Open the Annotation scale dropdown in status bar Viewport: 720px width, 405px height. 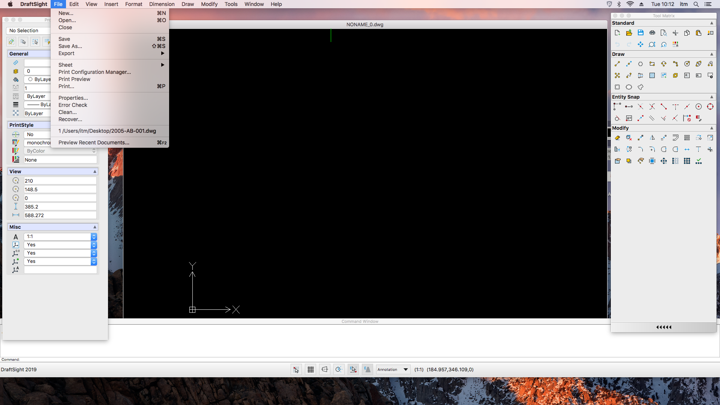pyautogui.click(x=393, y=370)
